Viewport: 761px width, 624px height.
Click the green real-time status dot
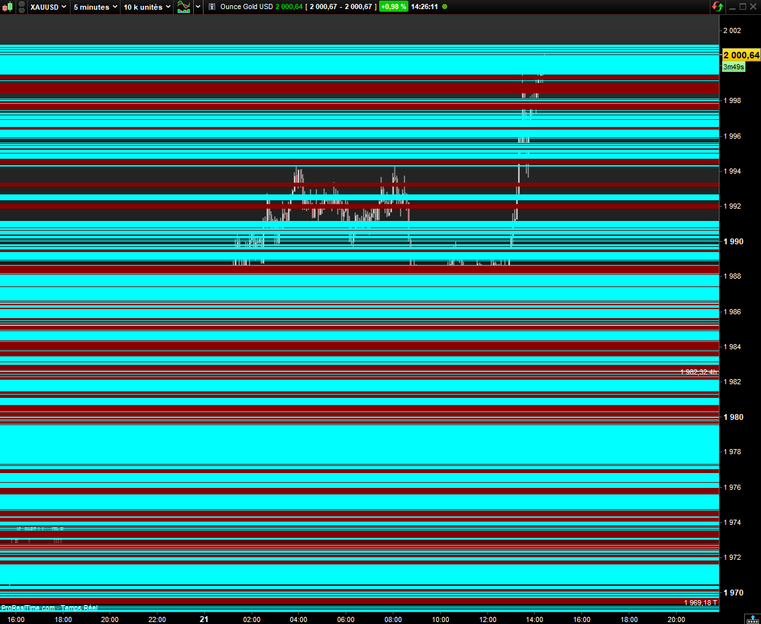tap(445, 6)
